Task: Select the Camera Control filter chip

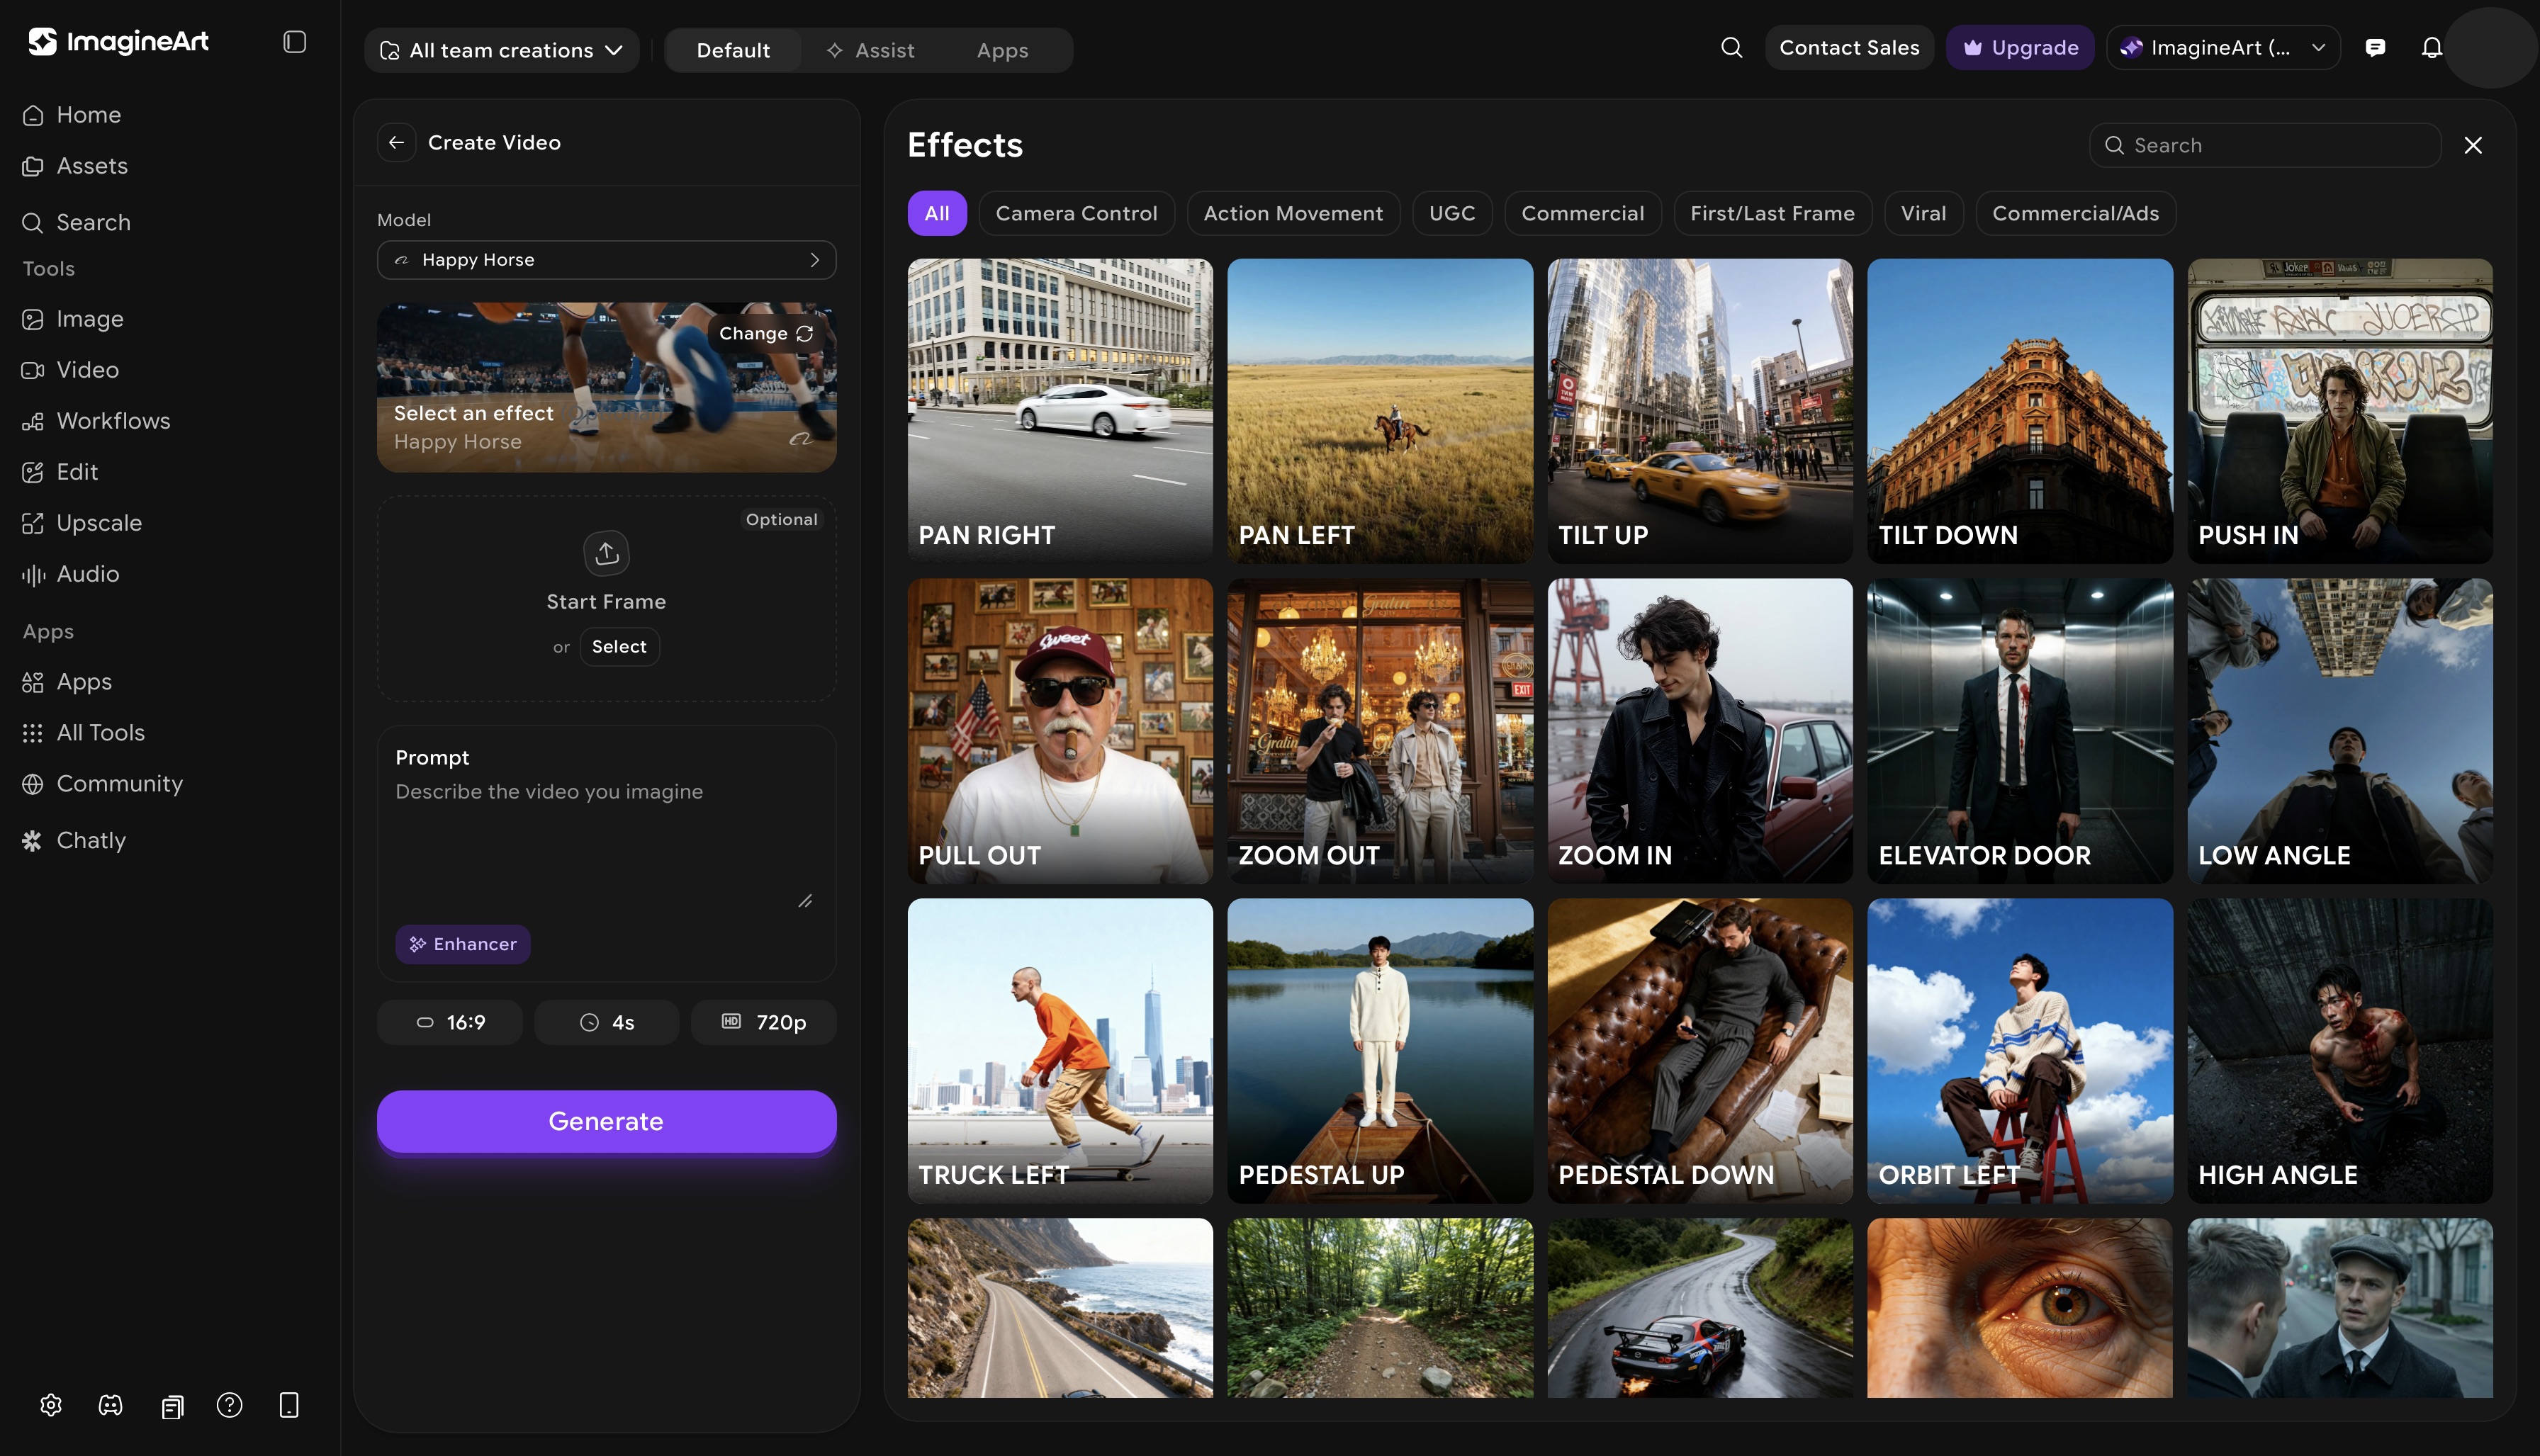Action: [x=1076, y=213]
